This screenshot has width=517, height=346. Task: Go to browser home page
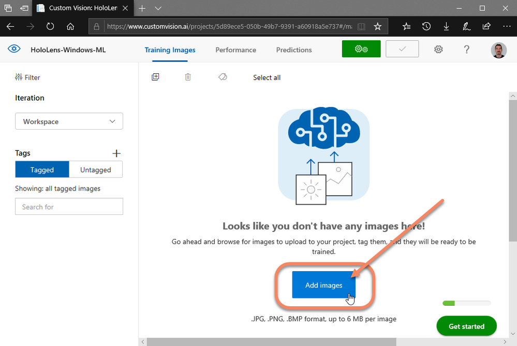70,26
